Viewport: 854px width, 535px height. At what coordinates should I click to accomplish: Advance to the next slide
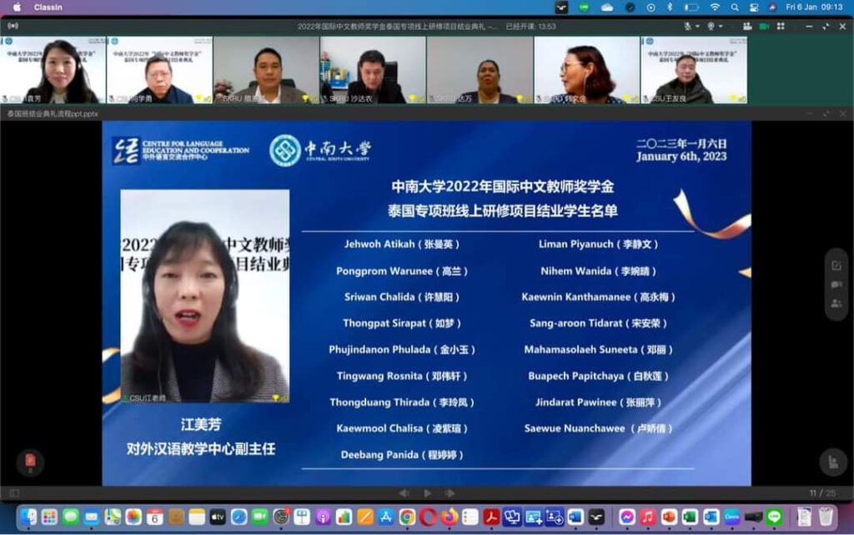[450, 493]
